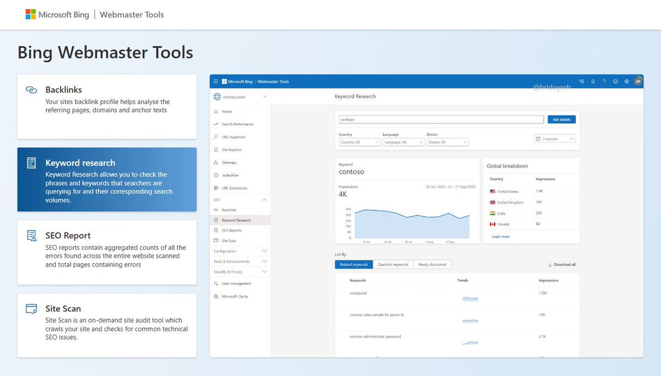Click the feedback chat icon in dashboard header
Viewport: 661px width, 376px height.
pos(582,81)
